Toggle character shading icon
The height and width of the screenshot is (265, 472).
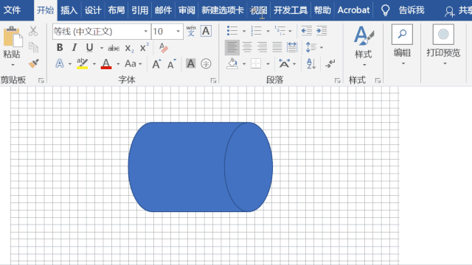[190, 64]
